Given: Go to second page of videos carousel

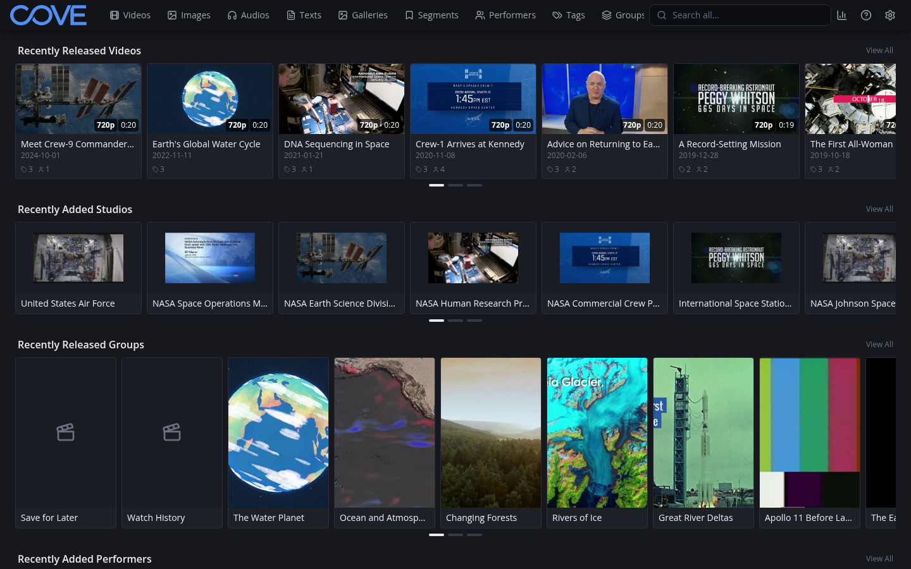Looking at the screenshot, I should click(x=455, y=185).
